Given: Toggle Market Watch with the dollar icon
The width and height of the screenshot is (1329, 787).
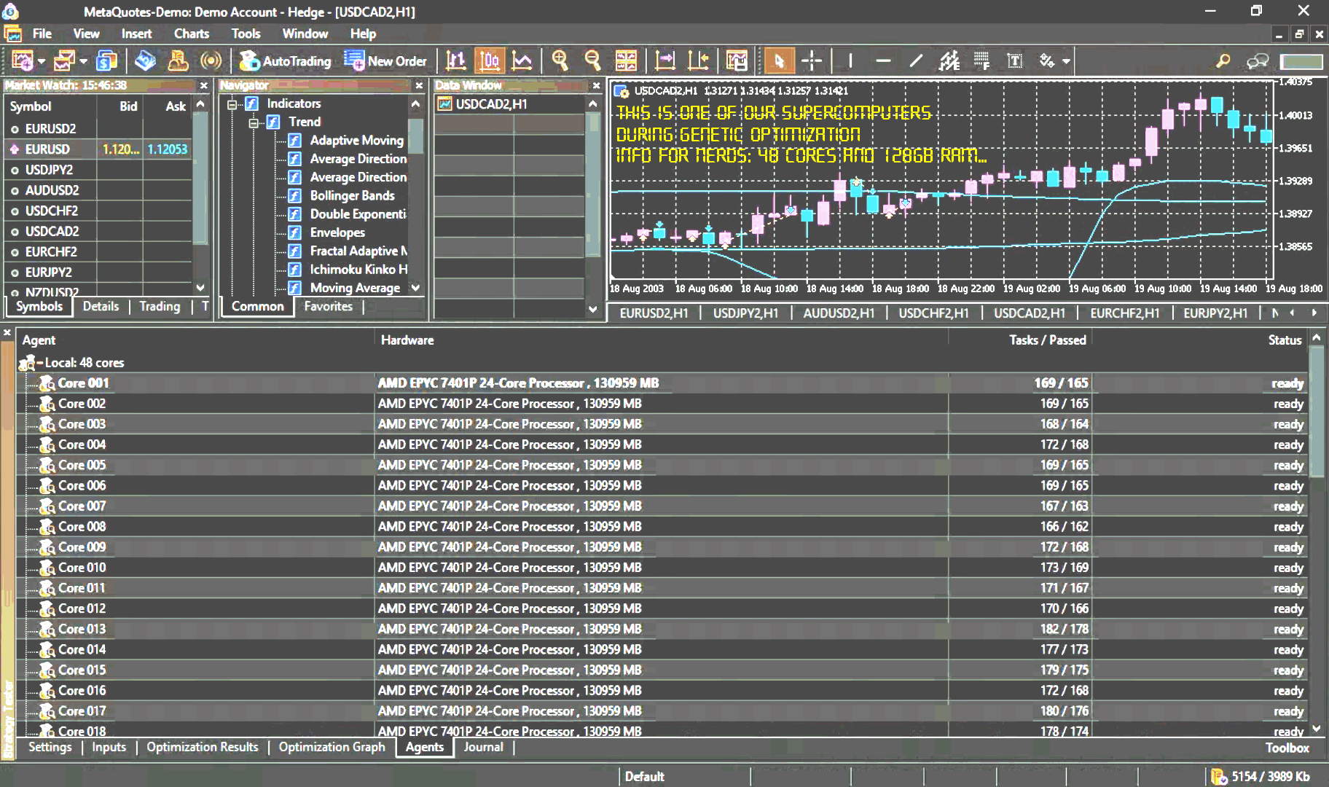Looking at the screenshot, I should 107,61.
